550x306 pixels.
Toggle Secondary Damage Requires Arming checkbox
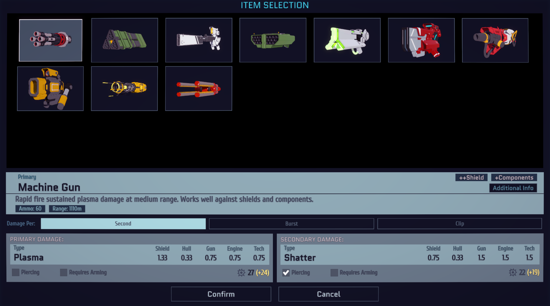click(x=334, y=273)
